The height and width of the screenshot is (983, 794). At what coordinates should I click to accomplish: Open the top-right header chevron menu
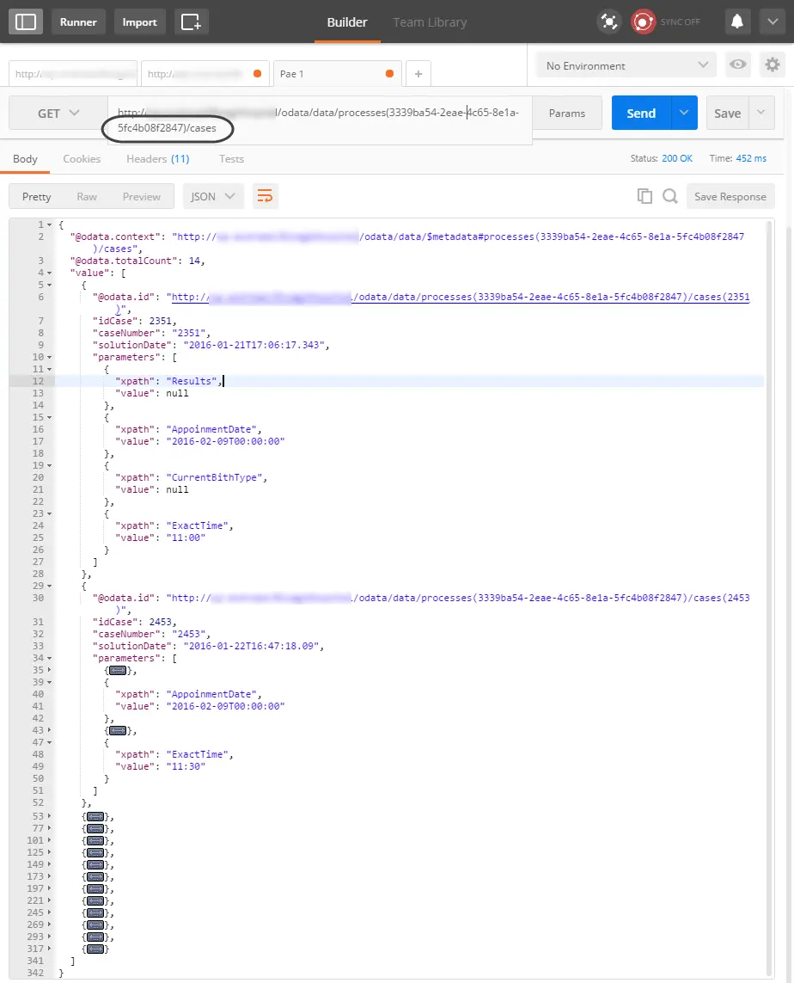pyautogui.click(x=773, y=22)
